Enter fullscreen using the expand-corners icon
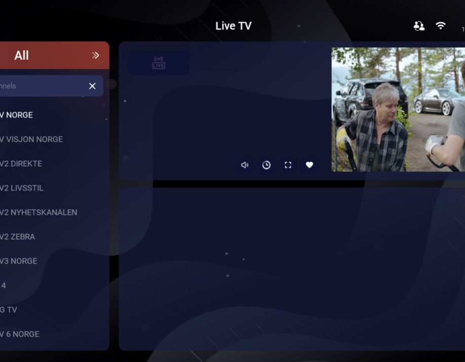 [288, 165]
